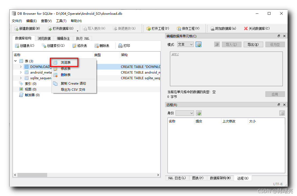Click the Print (打印) button
The image size is (297, 196).
[124, 46]
